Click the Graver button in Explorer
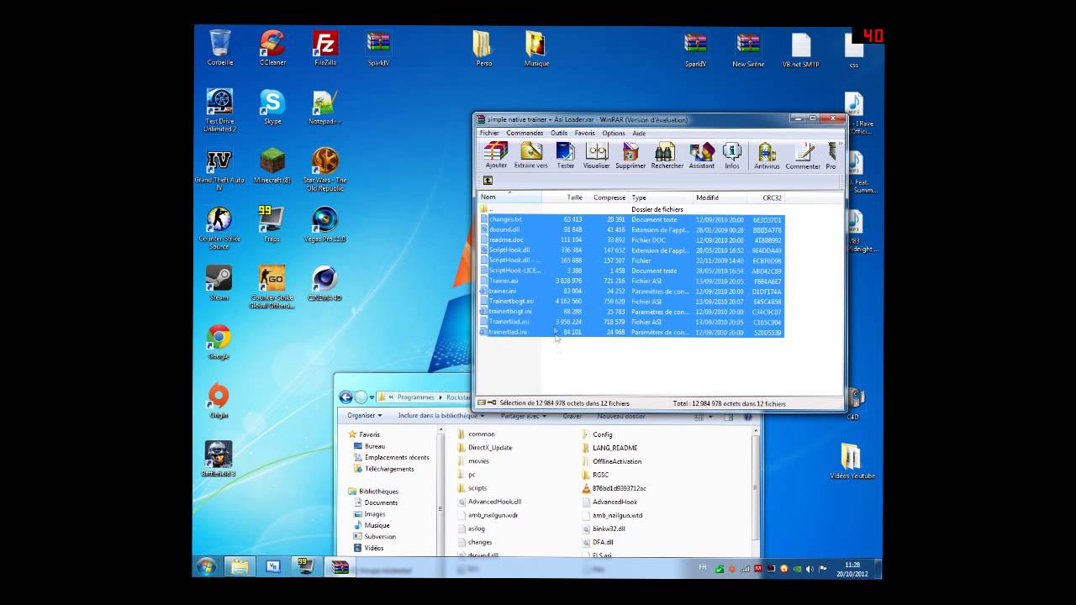The height and width of the screenshot is (605, 1076). 572,416
